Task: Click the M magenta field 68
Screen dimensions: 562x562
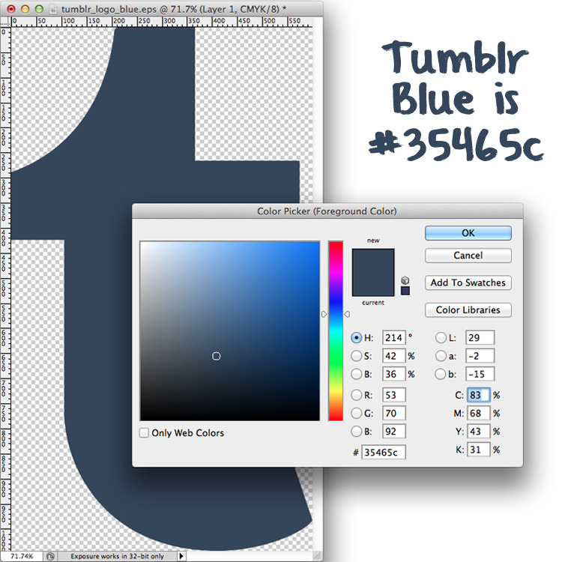Action: 478,413
